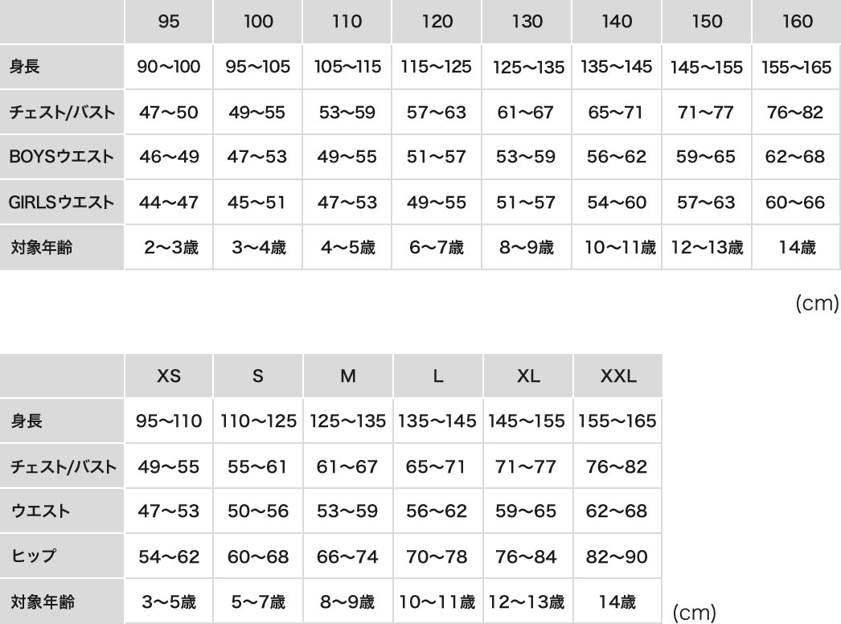Screen dimensions: 841x624
Task: Click the 82～90 hip cell
Action: [617, 556]
